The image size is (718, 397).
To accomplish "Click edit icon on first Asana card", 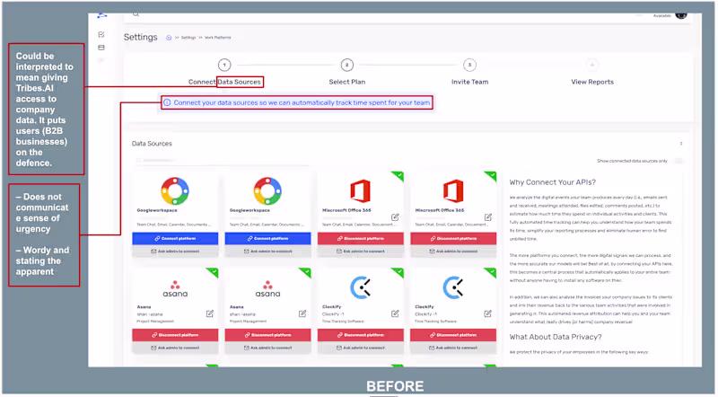I will (x=210, y=313).
